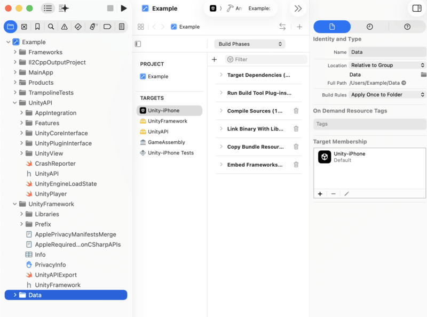Screen dimensions: 427x317
Task: Open the related items grid icon
Action: pos(141,27)
